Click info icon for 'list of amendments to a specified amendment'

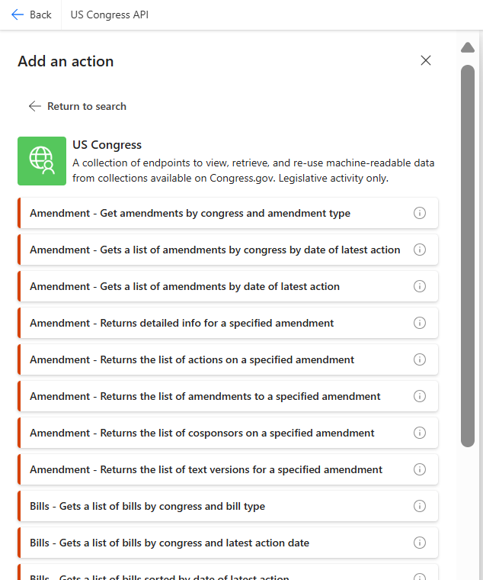pyautogui.click(x=419, y=396)
